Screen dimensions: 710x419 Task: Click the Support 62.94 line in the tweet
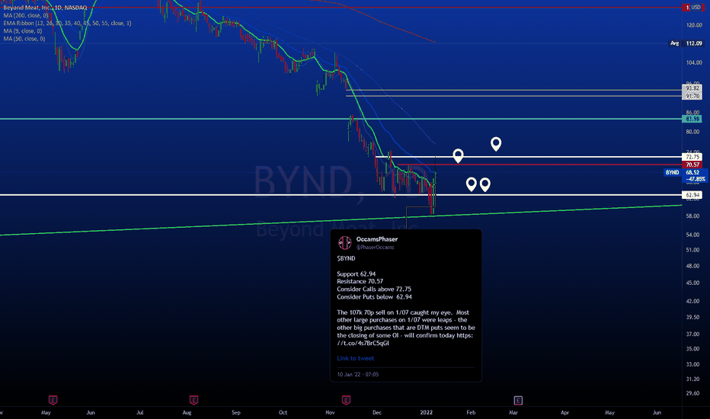(357, 274)
